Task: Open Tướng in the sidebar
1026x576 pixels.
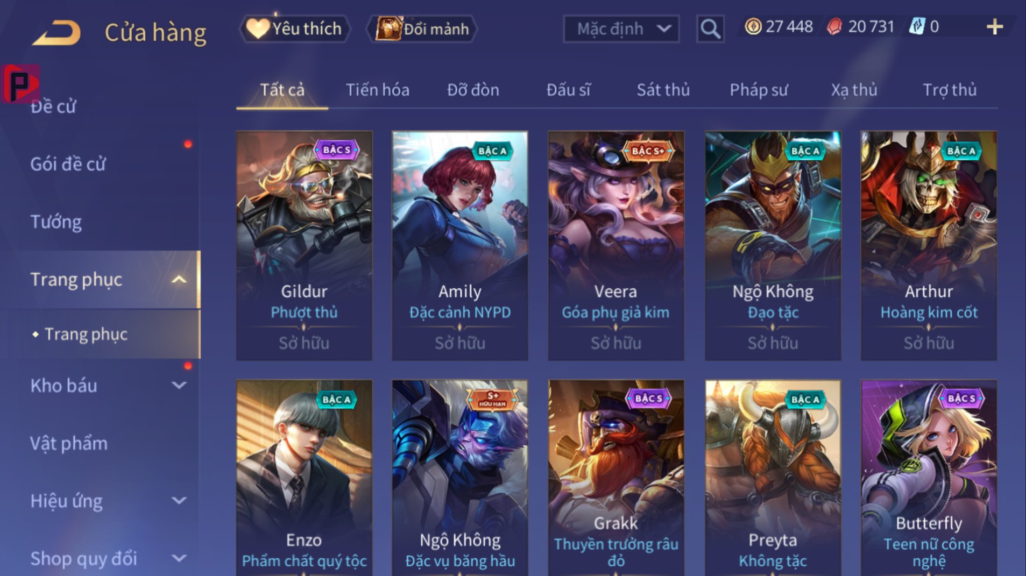Action: (x=56, y=222)
